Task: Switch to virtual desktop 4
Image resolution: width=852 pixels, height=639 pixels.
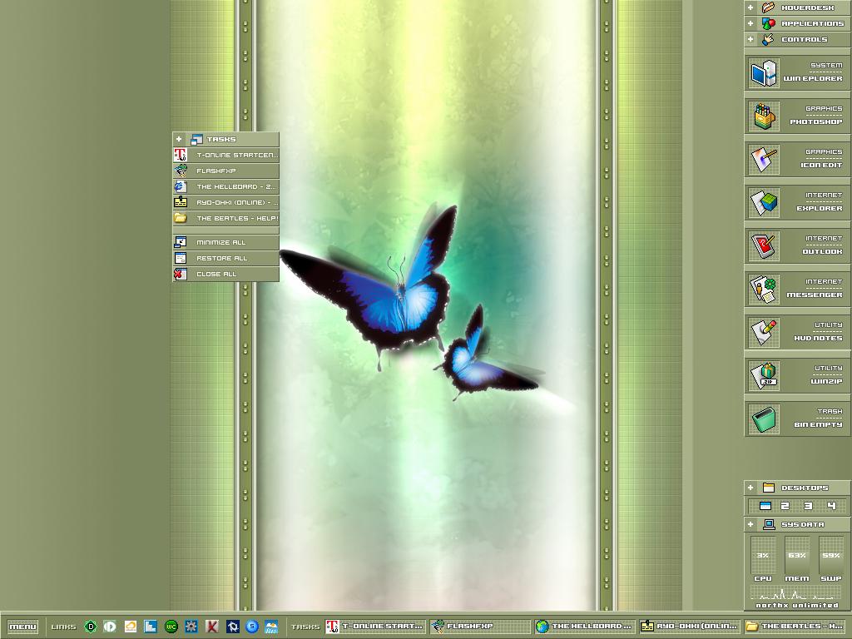Action: pyautogui.click(x=830, y=506)
